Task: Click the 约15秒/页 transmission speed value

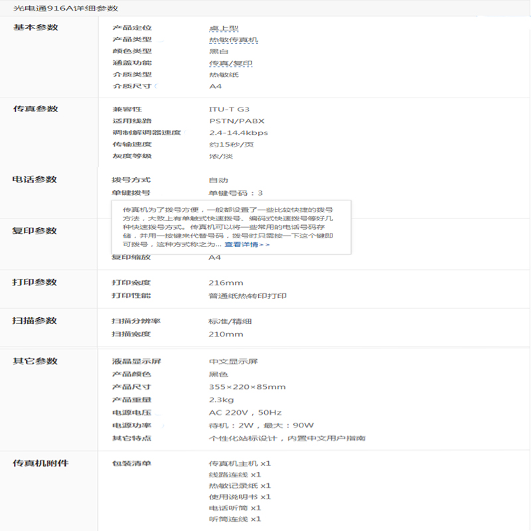Action: (231, 145)
